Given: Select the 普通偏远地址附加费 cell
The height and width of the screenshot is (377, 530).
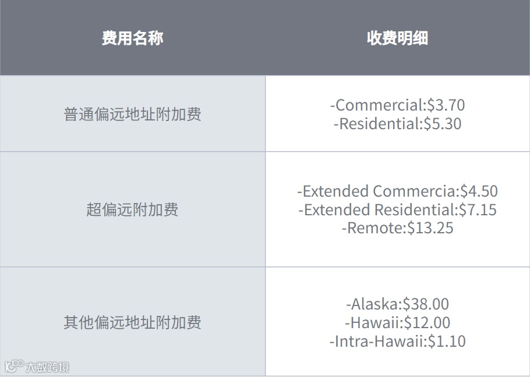Looking at the screenshot, I should [133, 114].
